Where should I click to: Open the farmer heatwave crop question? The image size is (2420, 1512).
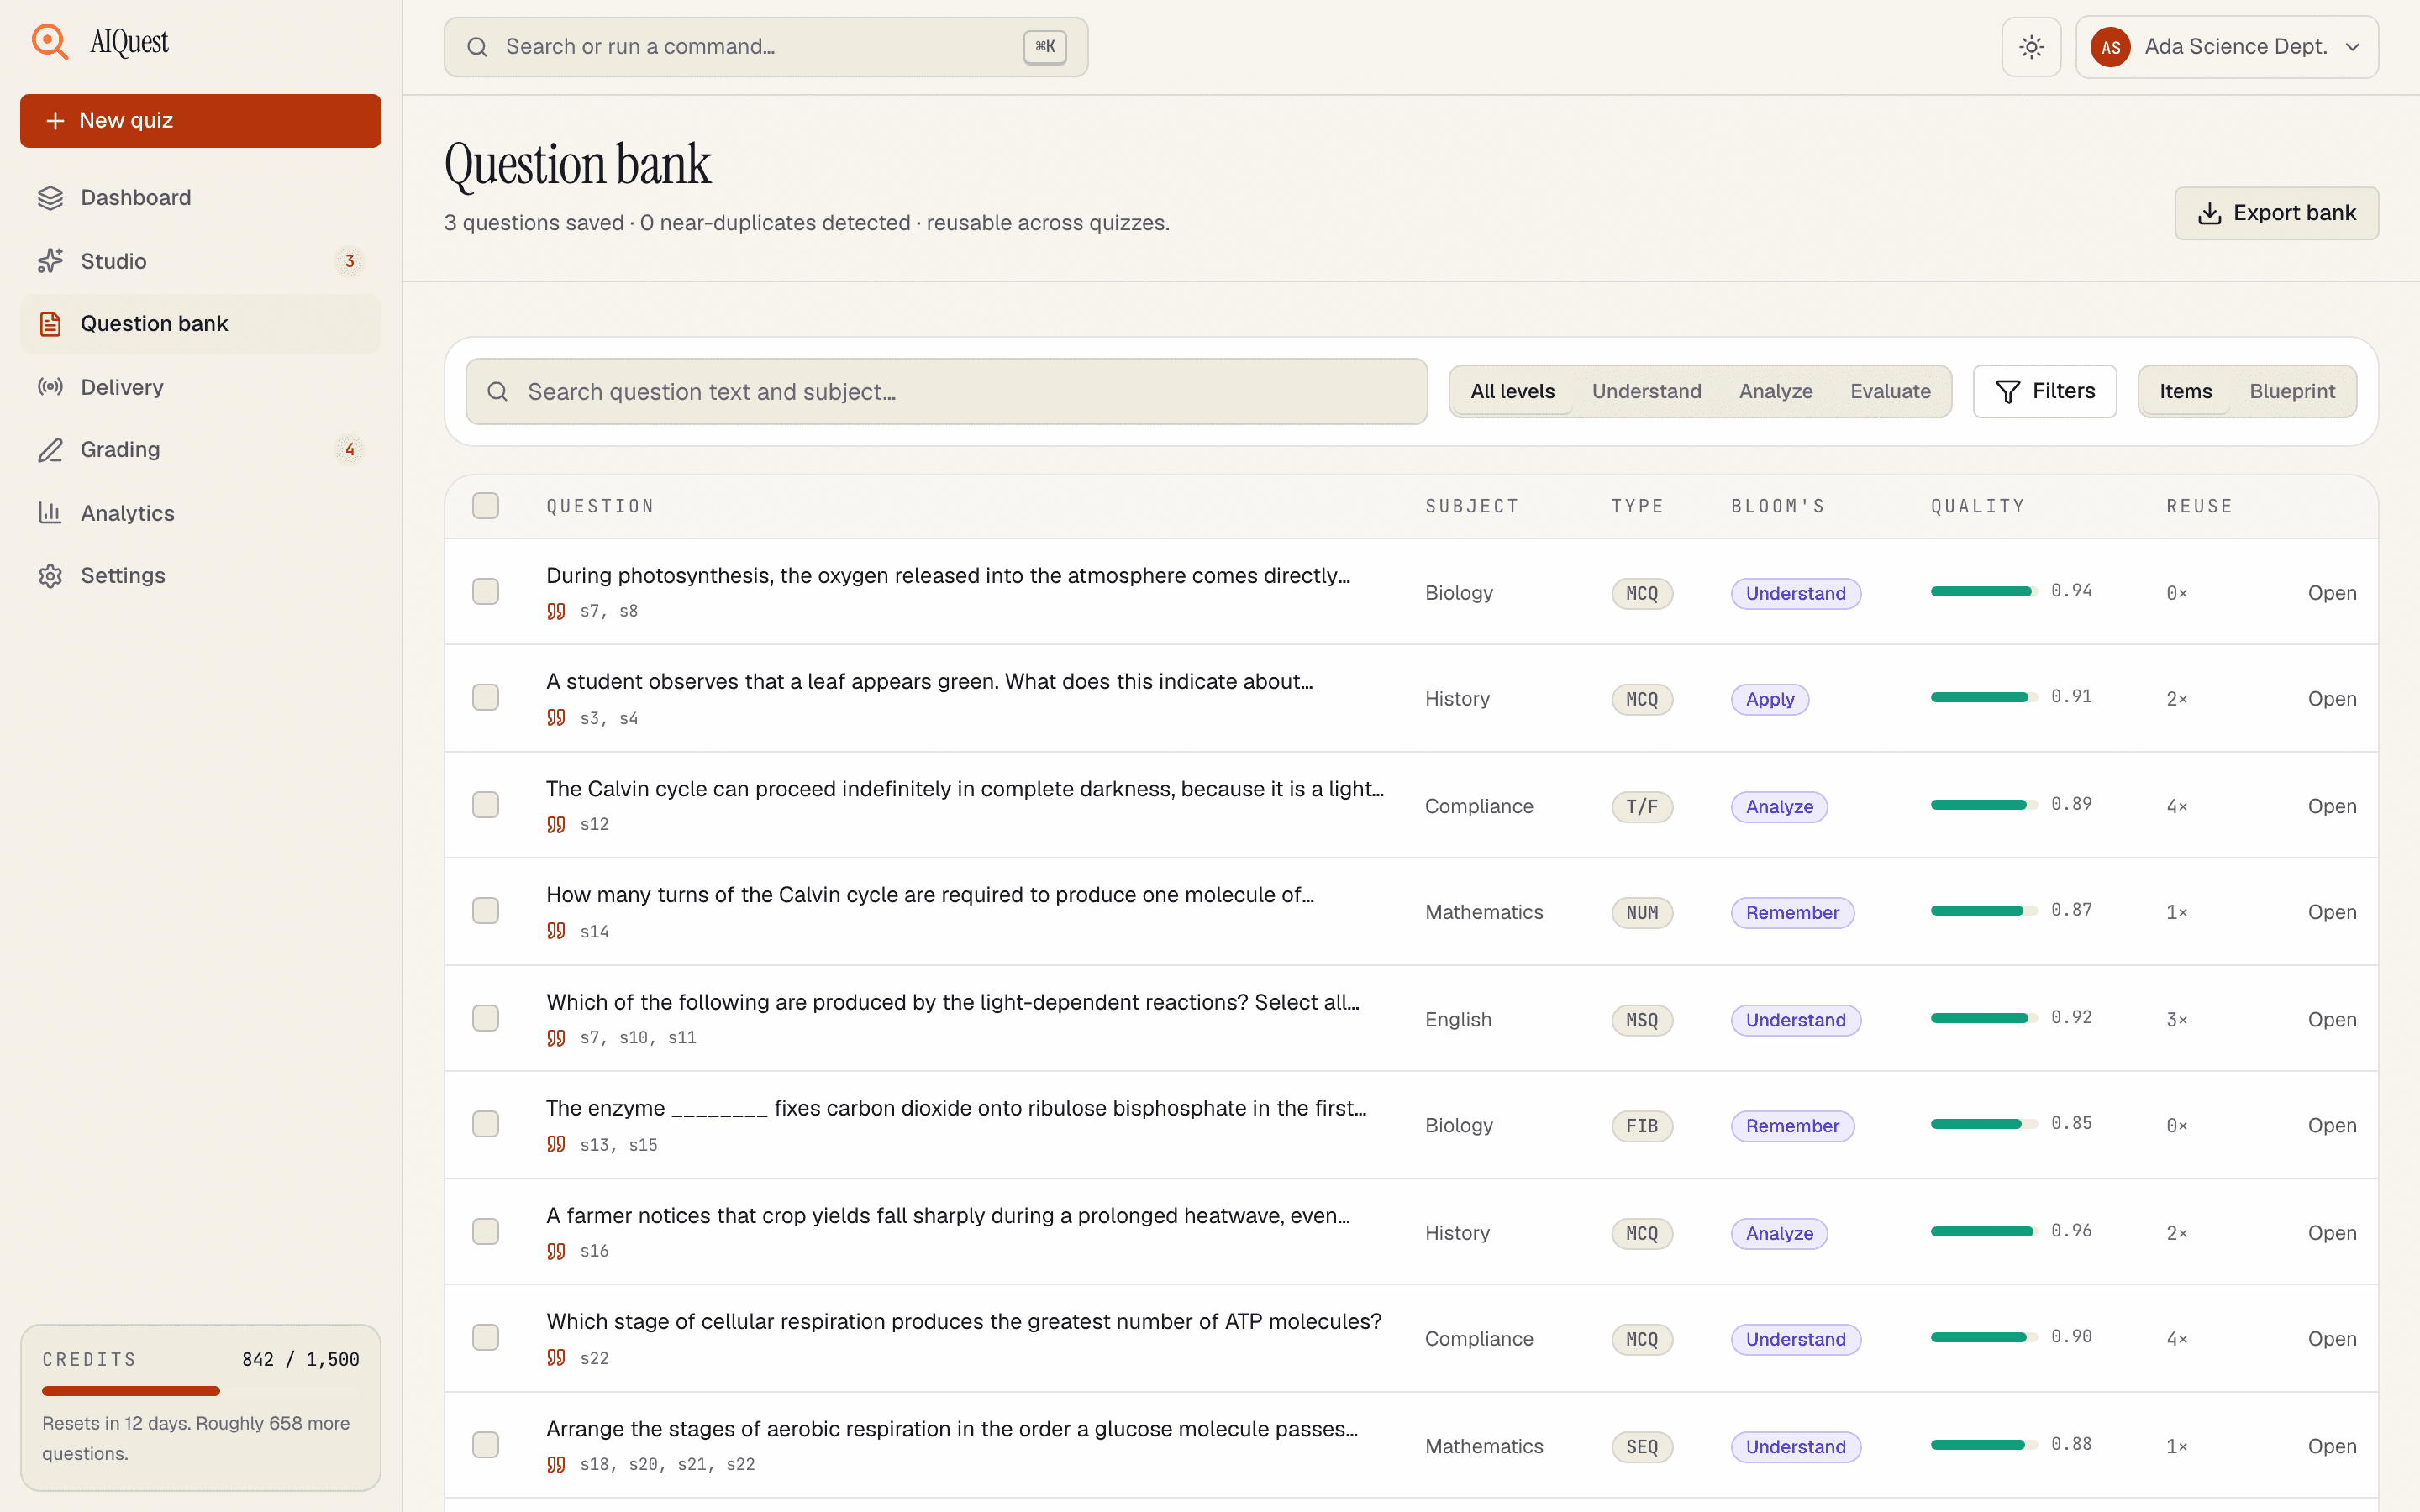[x=2332, y=1233]
